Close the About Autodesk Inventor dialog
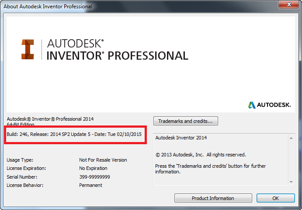The width and height of the screenshot is (302, 210). click(289, 4)
